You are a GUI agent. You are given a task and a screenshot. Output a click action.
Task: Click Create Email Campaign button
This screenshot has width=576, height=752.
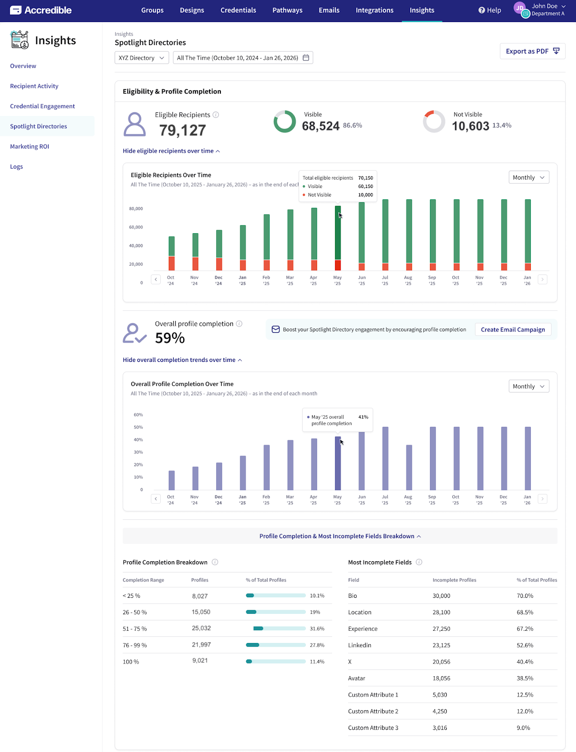(513, 329)
